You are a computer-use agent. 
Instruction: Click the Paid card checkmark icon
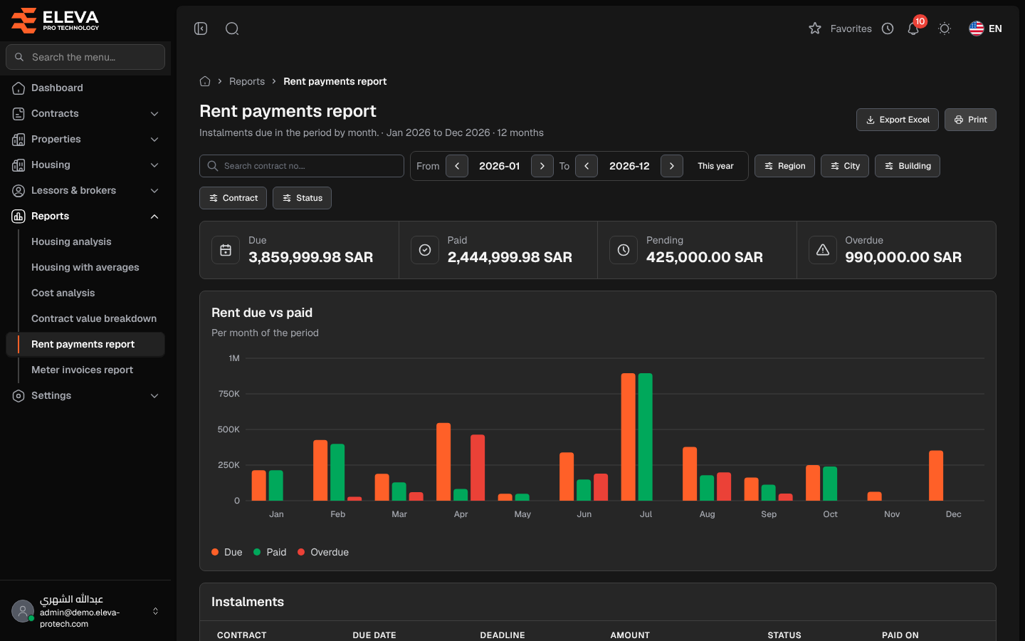[425, 250]
